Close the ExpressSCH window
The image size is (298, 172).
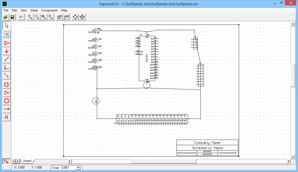point(291,3)
